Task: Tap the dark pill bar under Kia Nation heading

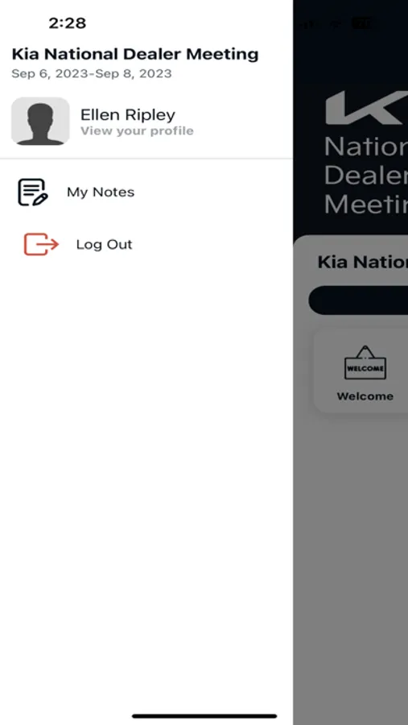Action: point(359,300)
